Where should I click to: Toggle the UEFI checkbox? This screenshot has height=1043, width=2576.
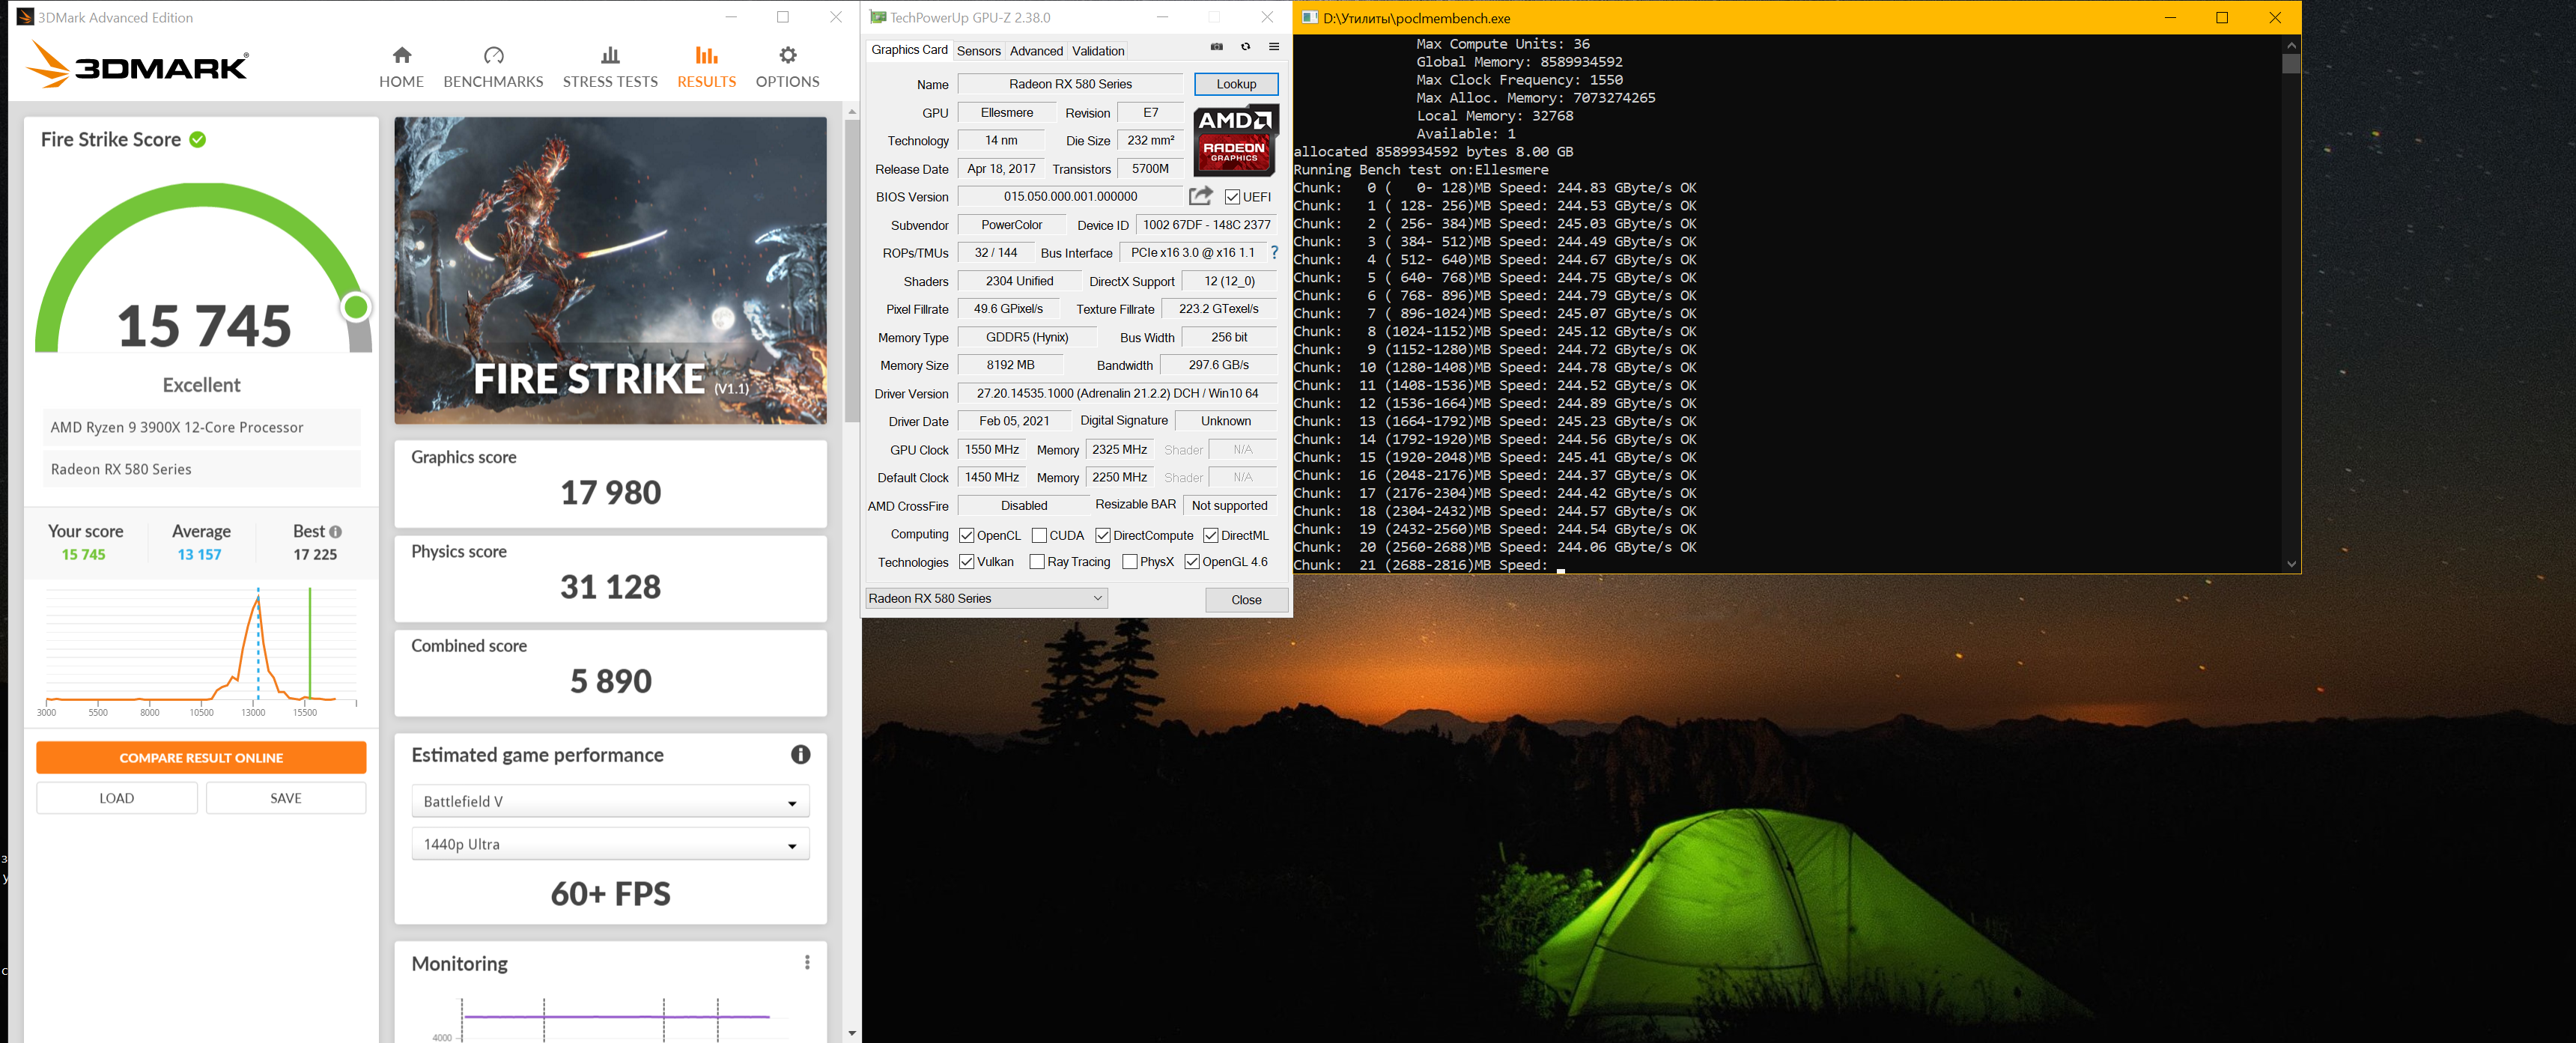1232,197
